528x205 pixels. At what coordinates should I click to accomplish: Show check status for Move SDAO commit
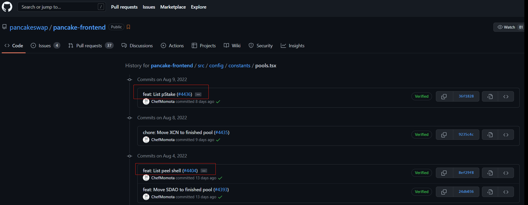click(220, 197)
